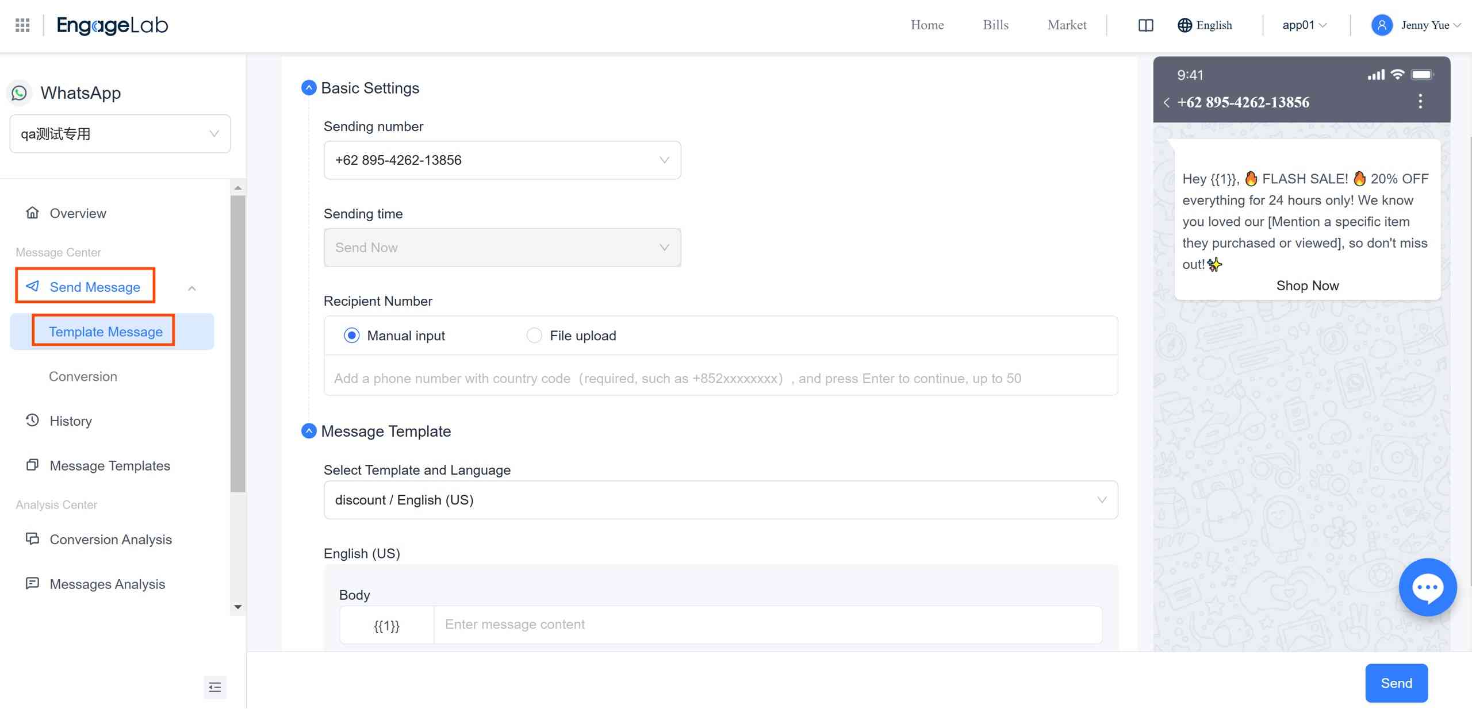The width and height of the screenshot is (1472, 709).
Task: Open Conversion Analysis in the sidebar
Action: click(112, 539)
